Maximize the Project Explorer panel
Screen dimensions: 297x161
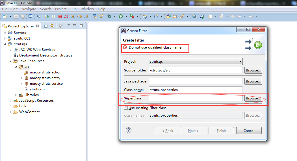tap(81, 26)
